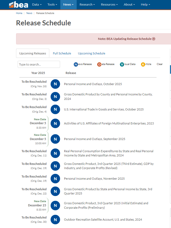
Task: Toggle the Data Release filter icon
Action: (99, 64)
